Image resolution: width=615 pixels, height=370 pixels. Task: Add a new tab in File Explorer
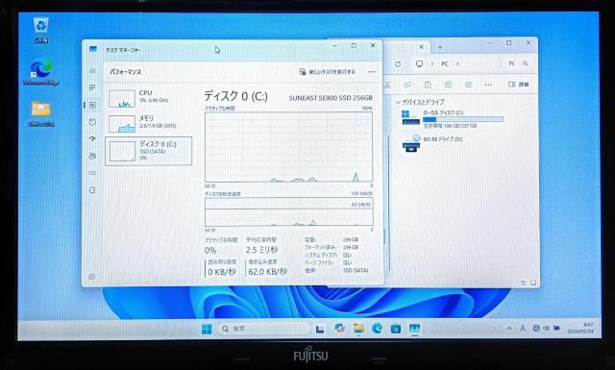coord(440,47)
